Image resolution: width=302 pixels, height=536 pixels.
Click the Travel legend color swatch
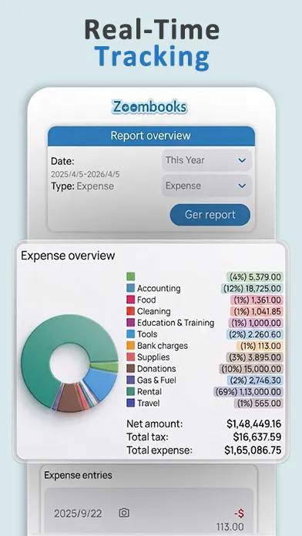(x=131, y=403)
